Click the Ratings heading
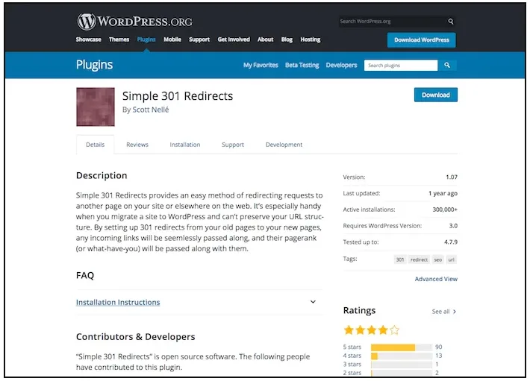The height and width of the screenshot is (381, 530). pyautogui.click(x=359, y=310)
